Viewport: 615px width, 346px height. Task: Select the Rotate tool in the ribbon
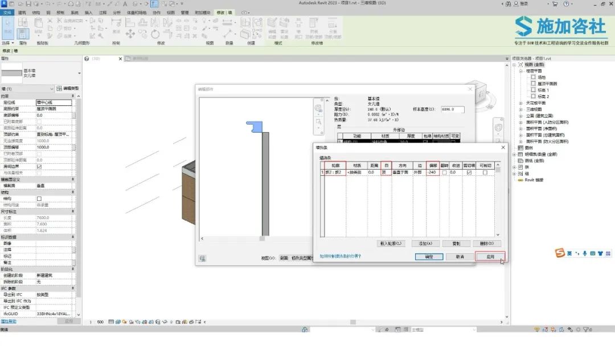coord(155,34)
